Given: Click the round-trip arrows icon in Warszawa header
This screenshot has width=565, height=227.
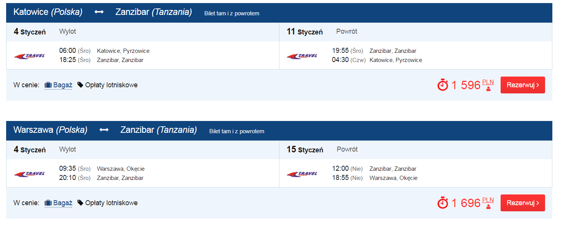Looking at the screenshot, I should point(104,130).
